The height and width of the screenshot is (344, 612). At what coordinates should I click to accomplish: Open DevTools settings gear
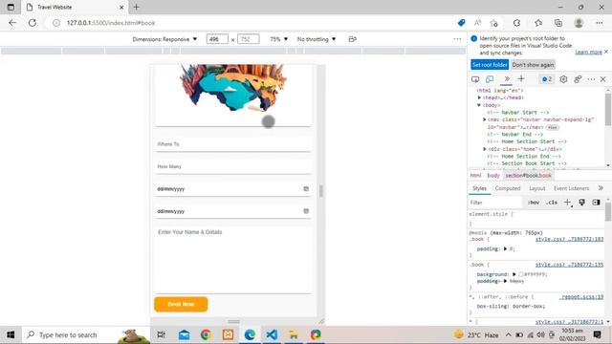point(563,79)
